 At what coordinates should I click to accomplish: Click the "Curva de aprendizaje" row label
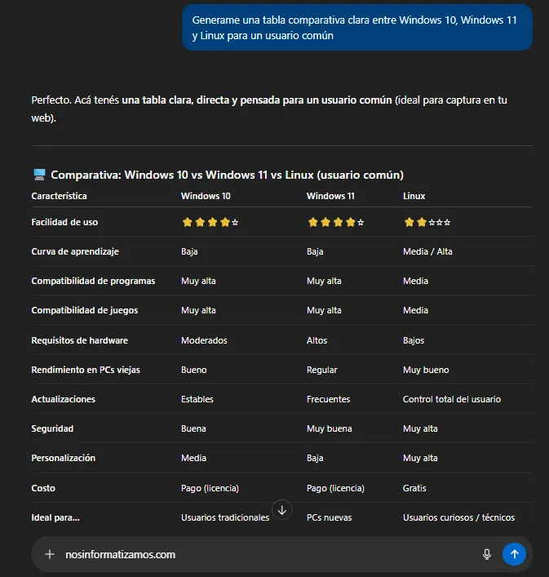tap(75, 251)
